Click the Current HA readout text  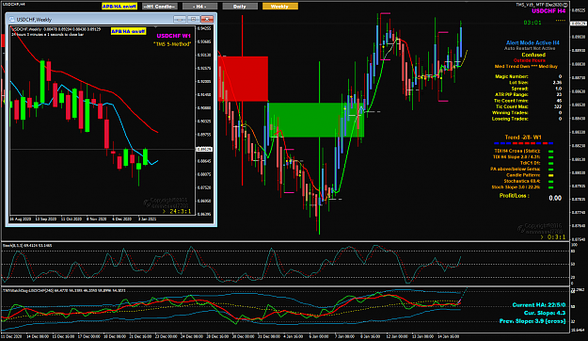point(539,305)
